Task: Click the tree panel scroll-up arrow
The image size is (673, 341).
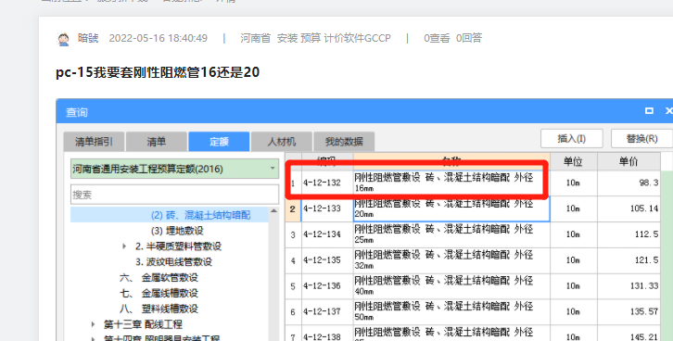Action: 273,211
